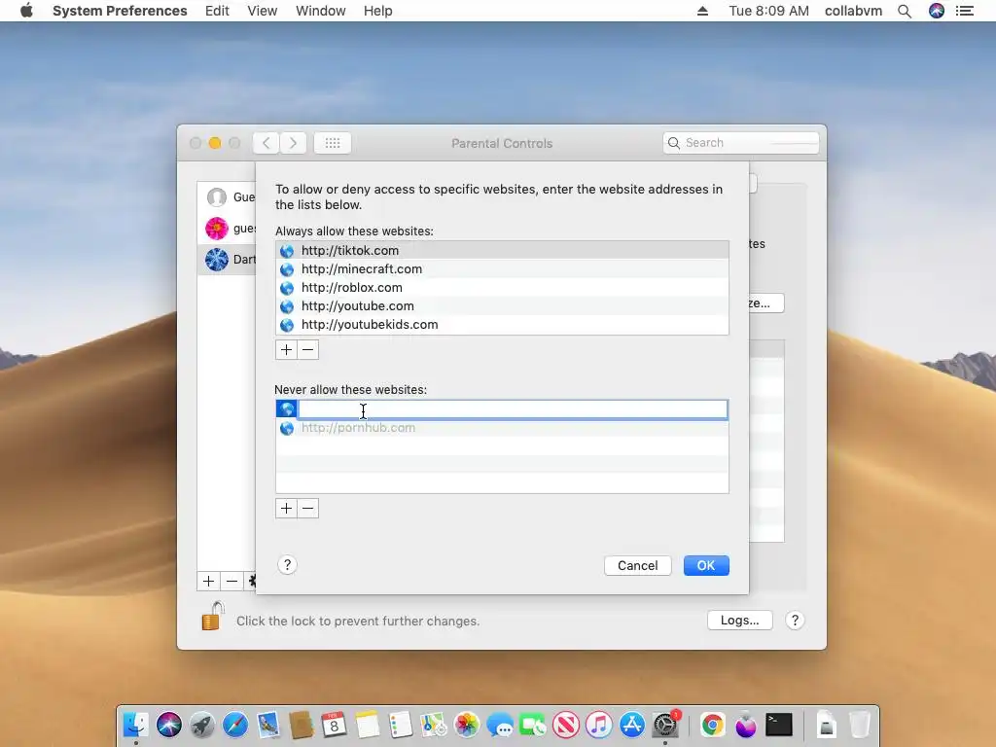
Task: Click the lock to prevent changes
Action: 213,616
